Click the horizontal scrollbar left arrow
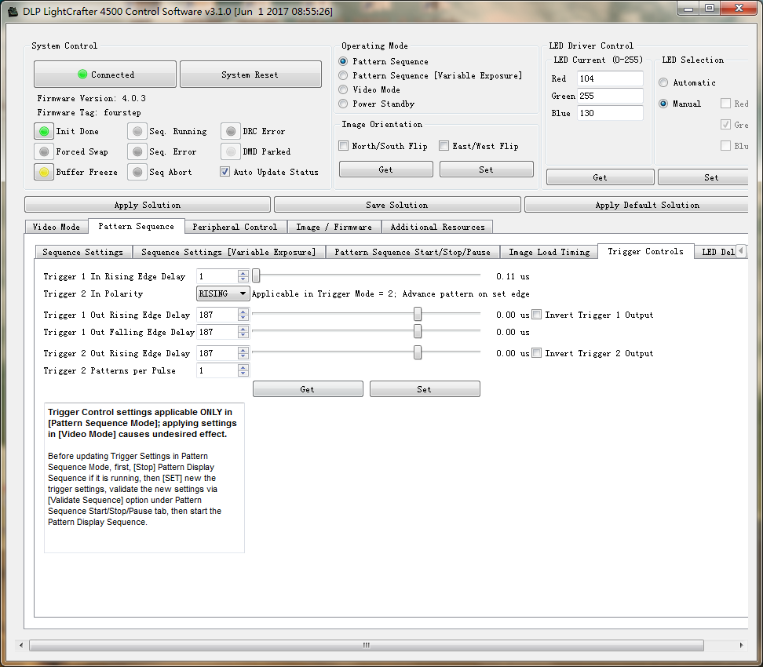 tap(21, 645)
